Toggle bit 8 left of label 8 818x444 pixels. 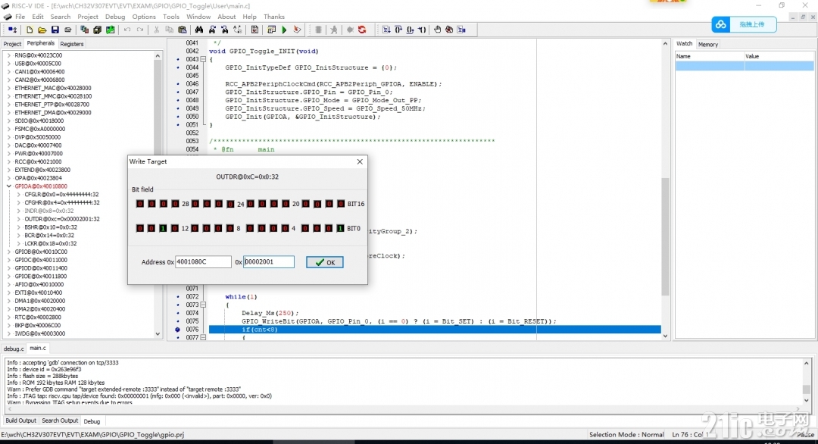pyautogui.click(x=230, y=229)
